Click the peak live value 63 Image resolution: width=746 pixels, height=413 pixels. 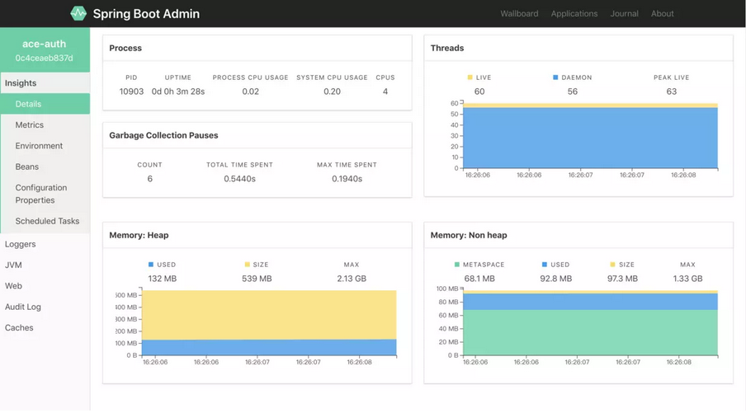[x=671, y=92]
